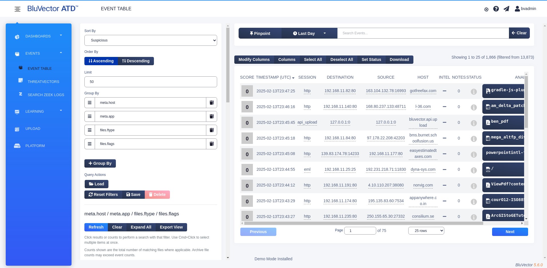Click the status info icon for l-36.com
The height and width of the screenshot is (268, 547).
pos(474,107)
